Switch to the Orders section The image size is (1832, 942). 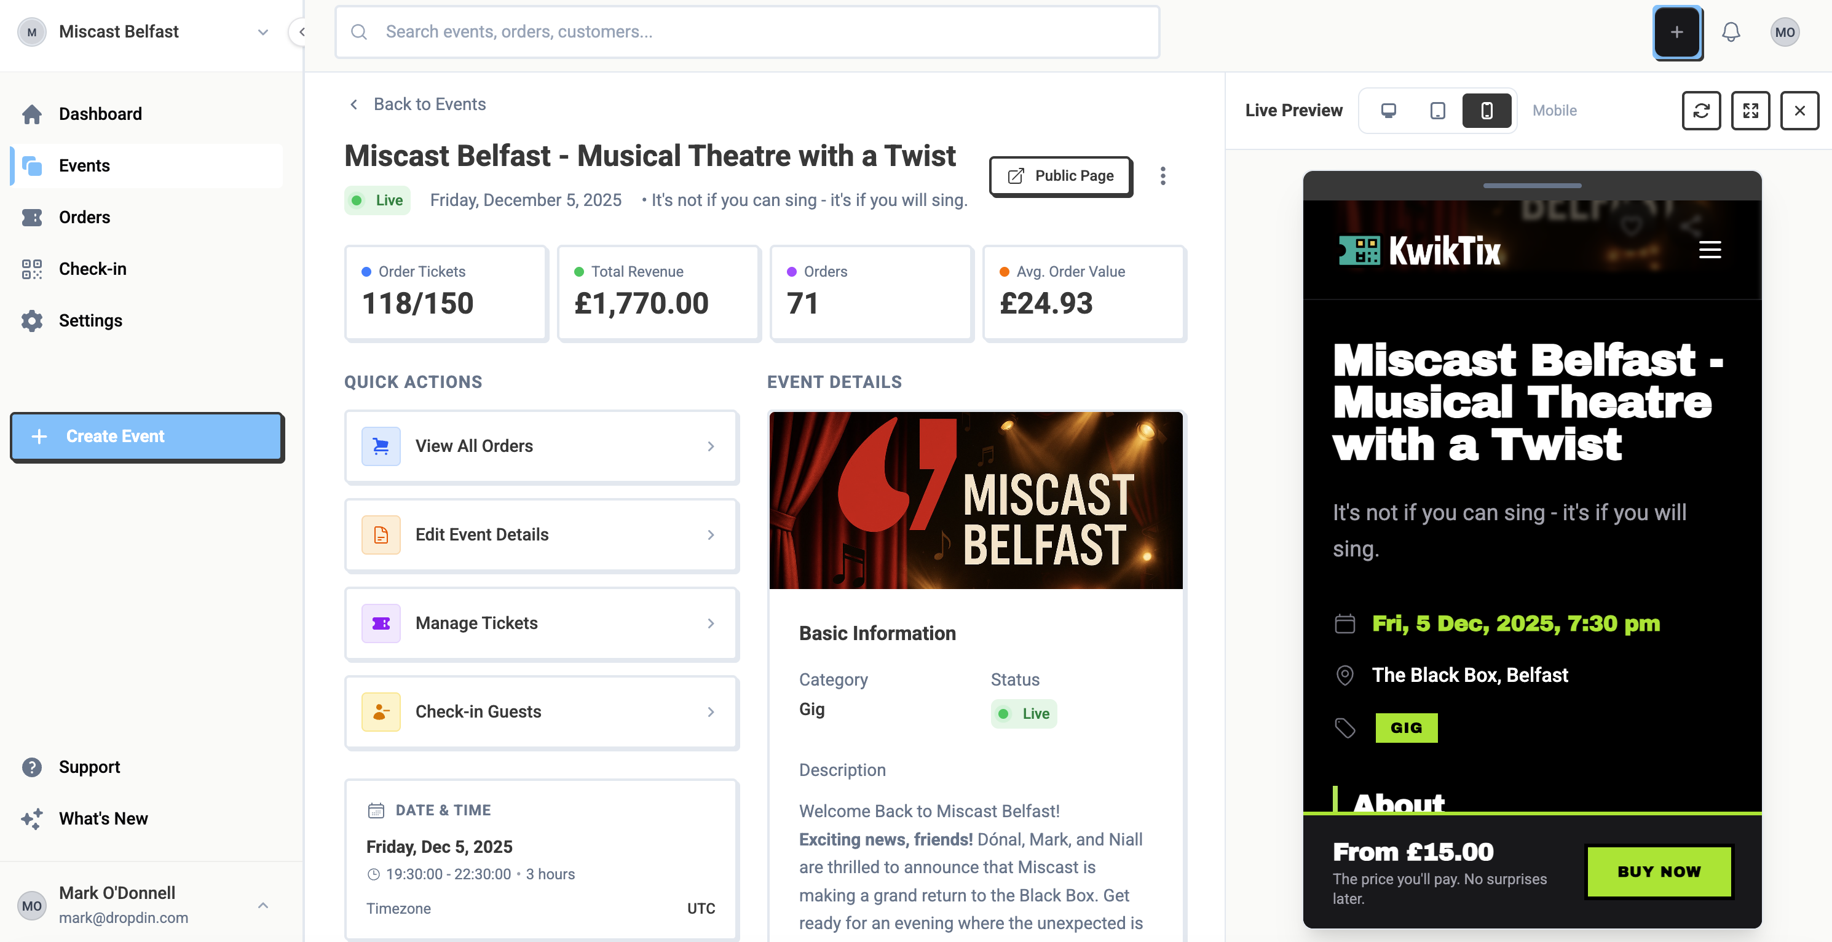coord(84,217)
